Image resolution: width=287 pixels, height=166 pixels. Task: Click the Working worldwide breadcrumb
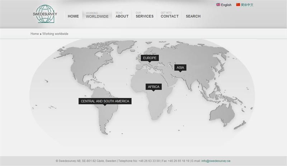coord(55,34)
